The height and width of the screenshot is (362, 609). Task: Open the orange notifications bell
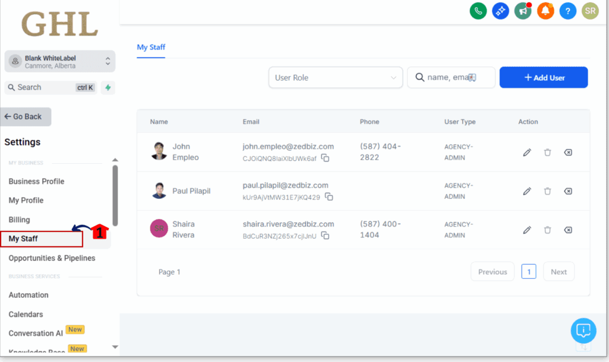pos(545,11)
